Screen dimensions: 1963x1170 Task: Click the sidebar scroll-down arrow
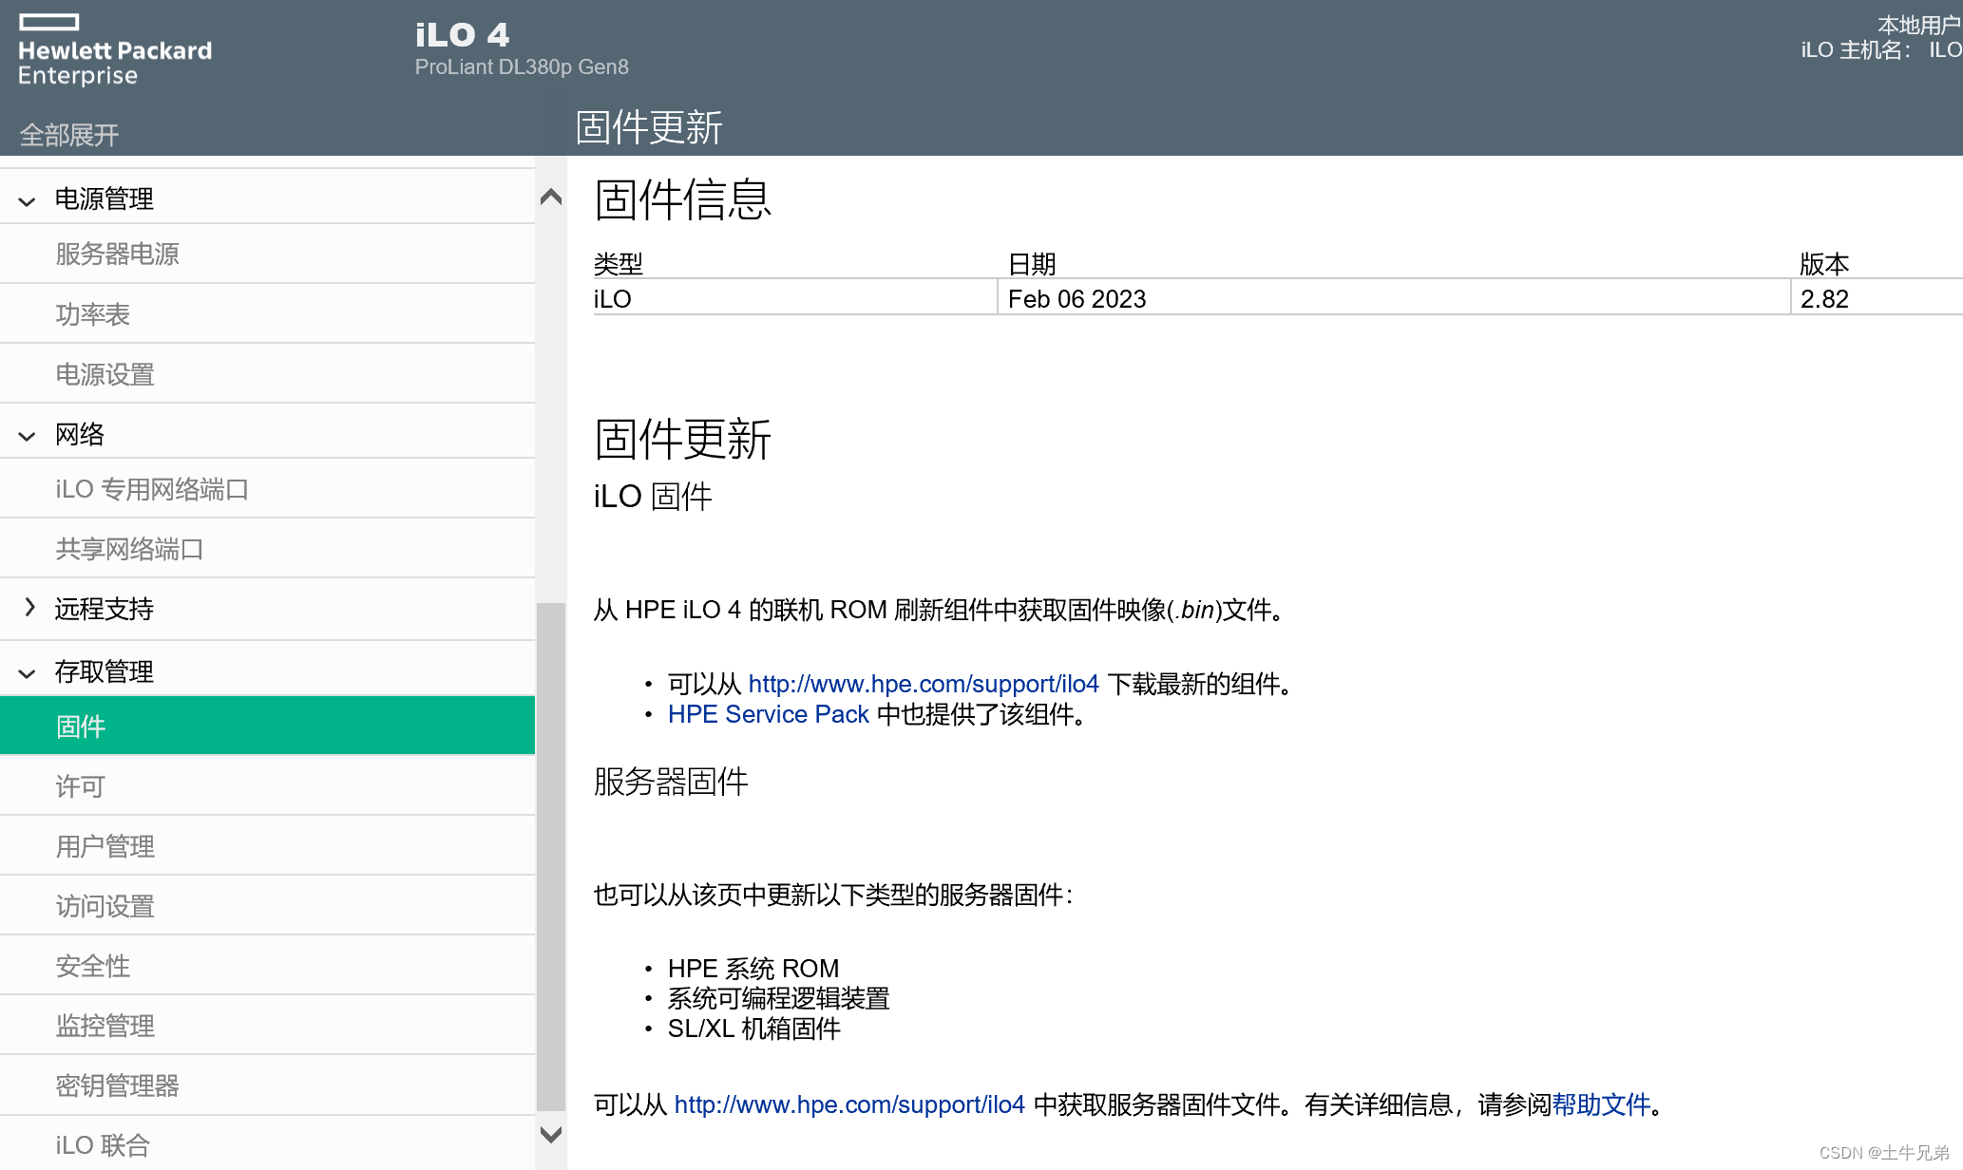pos(551,1134)
